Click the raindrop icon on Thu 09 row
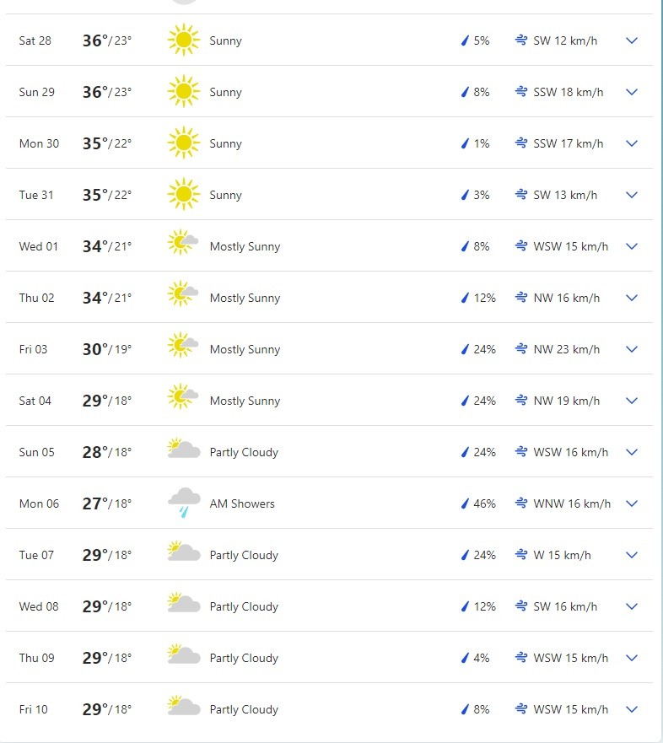663x743 pixels. [464, 658]
